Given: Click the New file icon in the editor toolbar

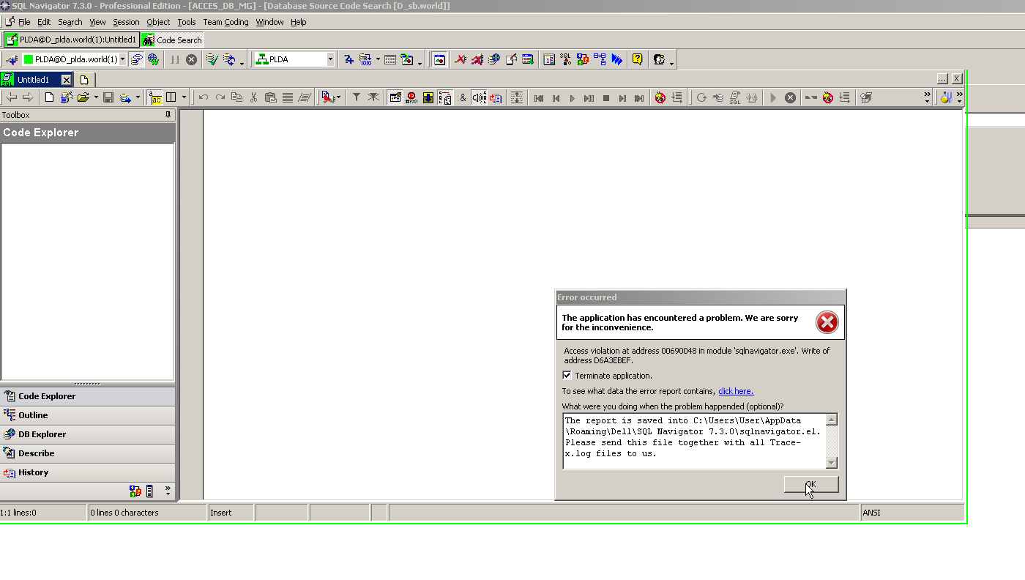Looking at the screenshot, I should 49,97.
